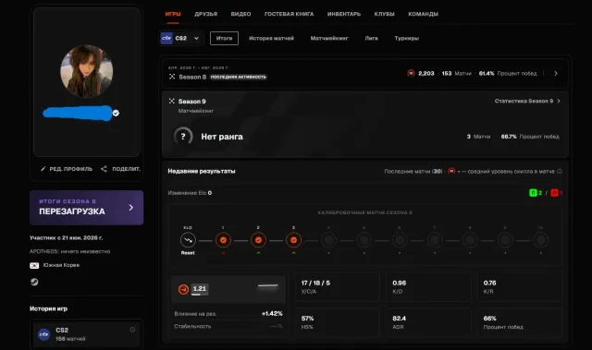Screen dimensions: 592x350
Task: Open the CS2 game selector dropdown
Action: pyautogui.click(x=181, y=38)
